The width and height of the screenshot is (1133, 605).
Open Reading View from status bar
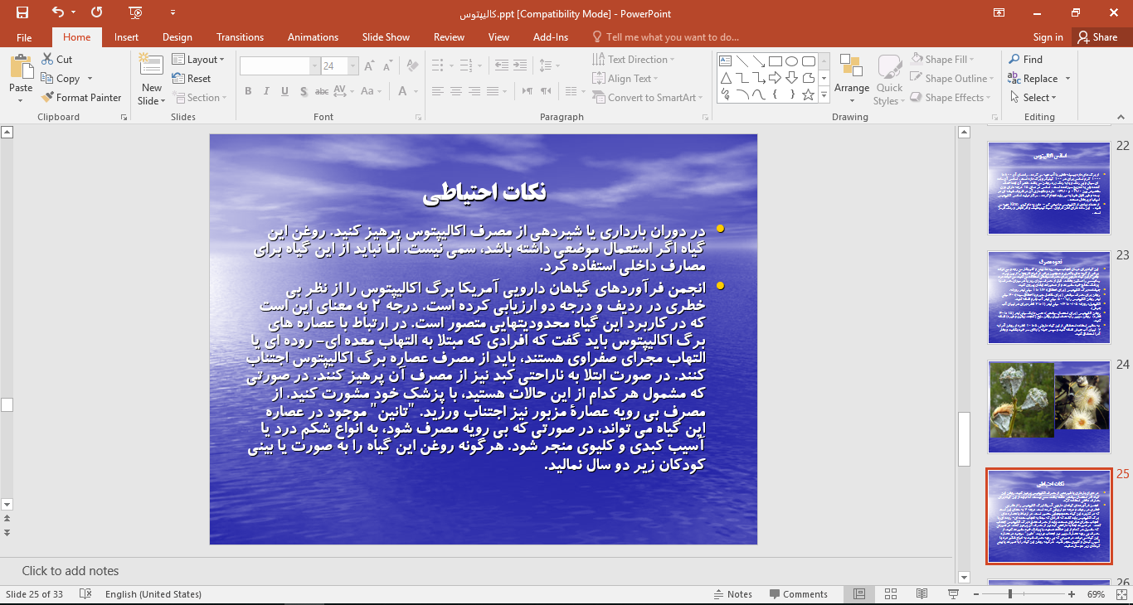click(x=922, y=594)
